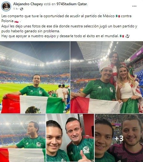
Task: Open selfie photo with thumbs-up man
Action: point(70,138)
